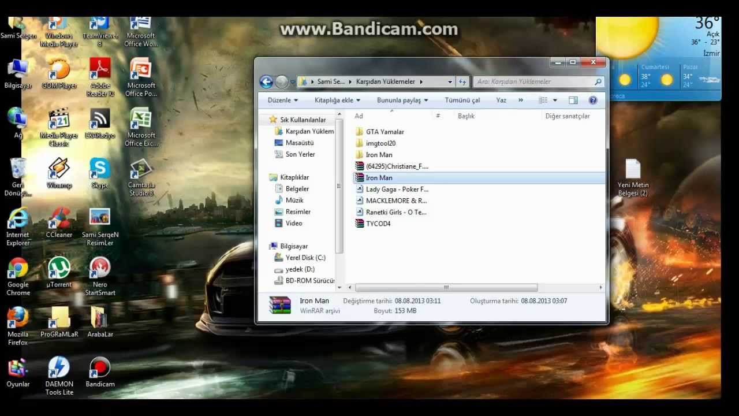
Task: Select Son Yerler in the navigation pane
Action: [x=300, y=154]
